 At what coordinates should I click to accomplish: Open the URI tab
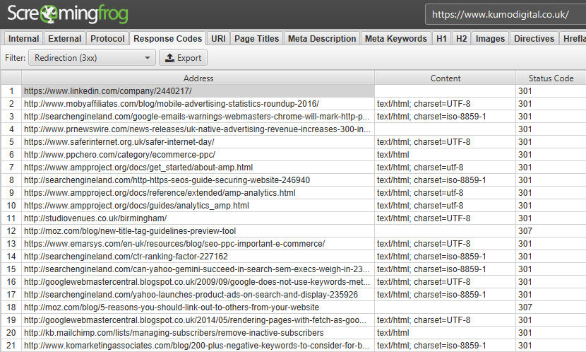point(218,39)
